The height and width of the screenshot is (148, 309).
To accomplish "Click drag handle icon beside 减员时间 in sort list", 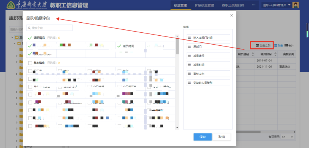I will point(189,65).
